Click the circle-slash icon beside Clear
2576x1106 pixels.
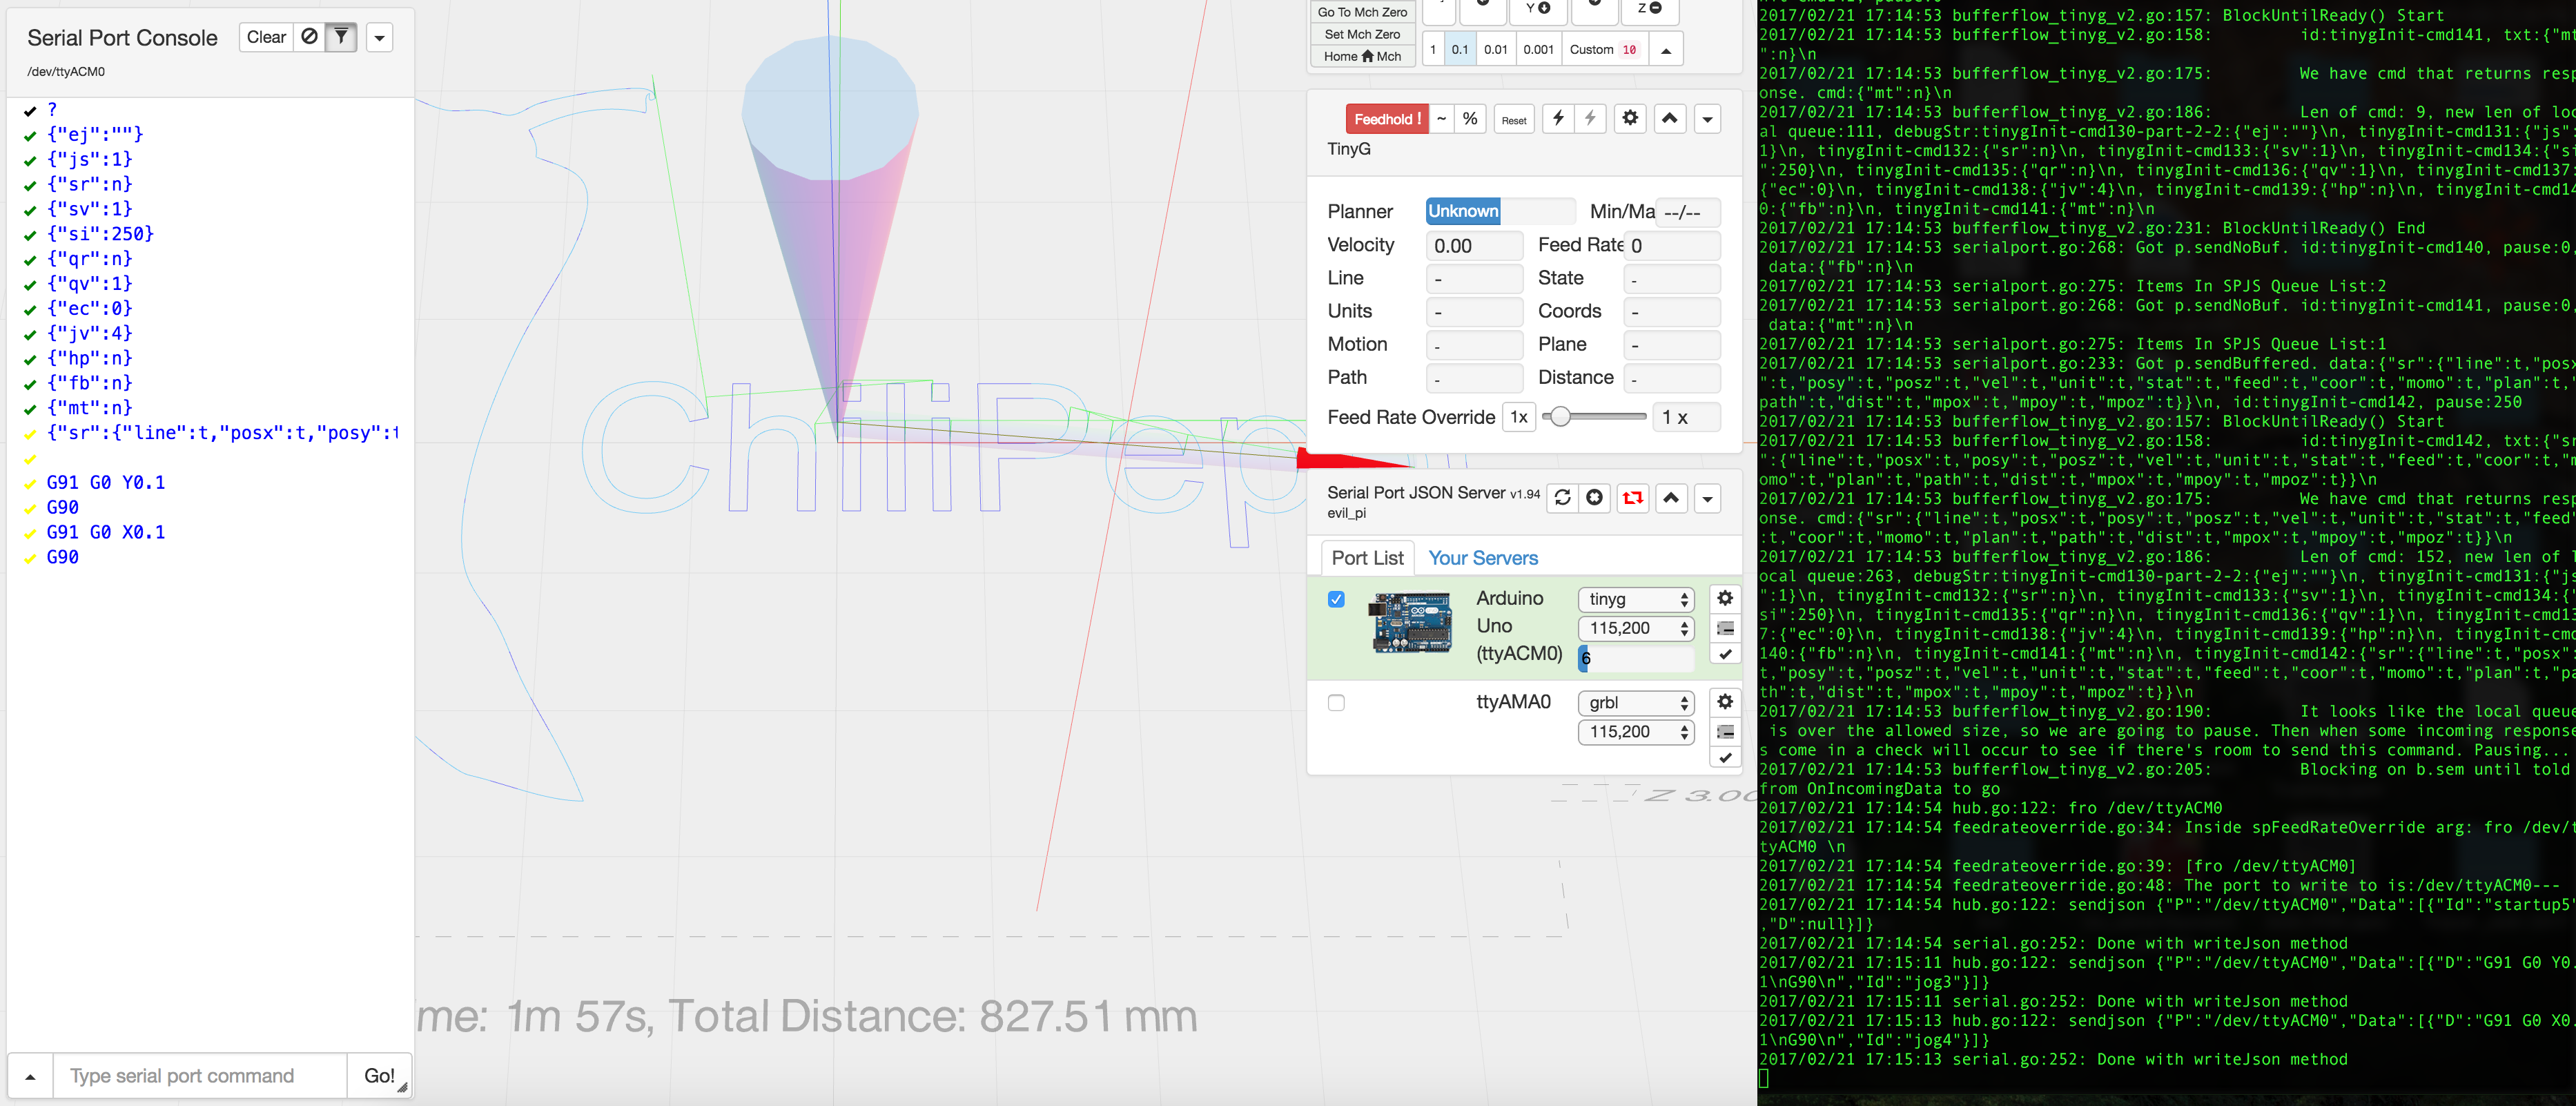coord(309,37)
